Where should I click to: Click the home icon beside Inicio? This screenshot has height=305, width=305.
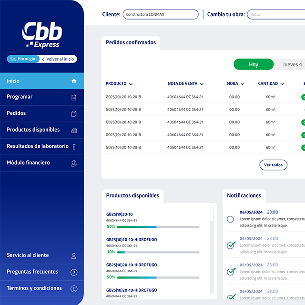pos(74,81)
